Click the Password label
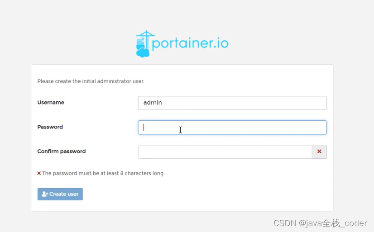 coord(50,127)
